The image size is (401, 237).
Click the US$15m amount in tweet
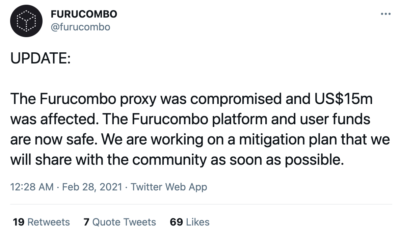tap(343, 99)
